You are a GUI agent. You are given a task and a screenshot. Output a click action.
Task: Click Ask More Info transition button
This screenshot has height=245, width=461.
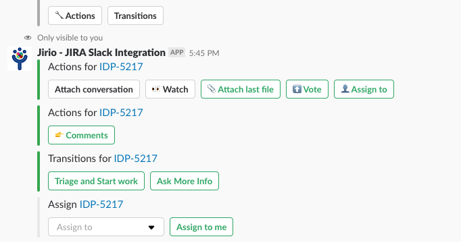(x=185, y=181)
